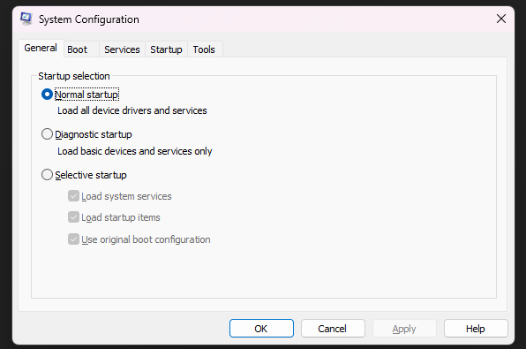Open the Services tab
526x349 pixels.
[x=122, y=49]
